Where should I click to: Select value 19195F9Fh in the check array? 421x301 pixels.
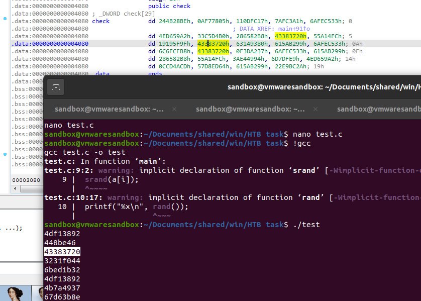click(x=174, y=44)
